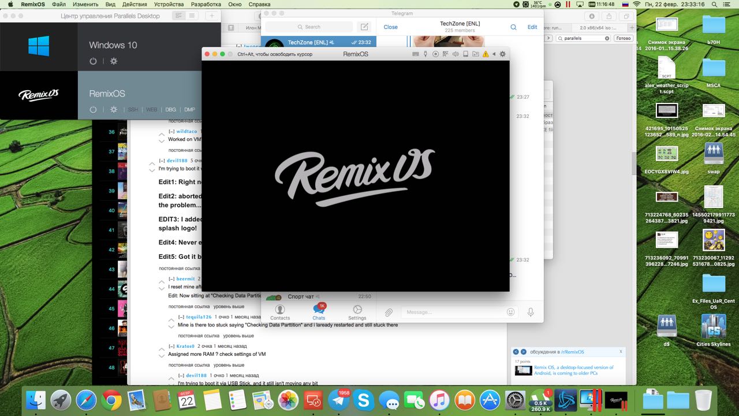Switch to Telegram Contacts tab
Screen dimensions: 739x416
click(x=280, y=313)
